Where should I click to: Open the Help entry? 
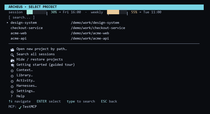pos(21,96)
